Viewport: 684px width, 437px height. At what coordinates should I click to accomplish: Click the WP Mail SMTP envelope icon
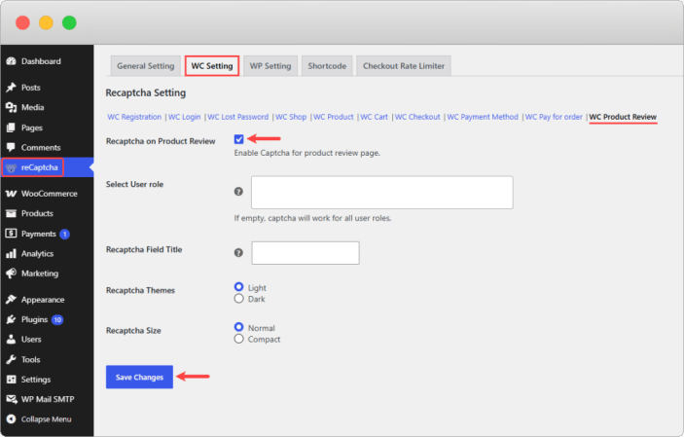click(12, 399)
